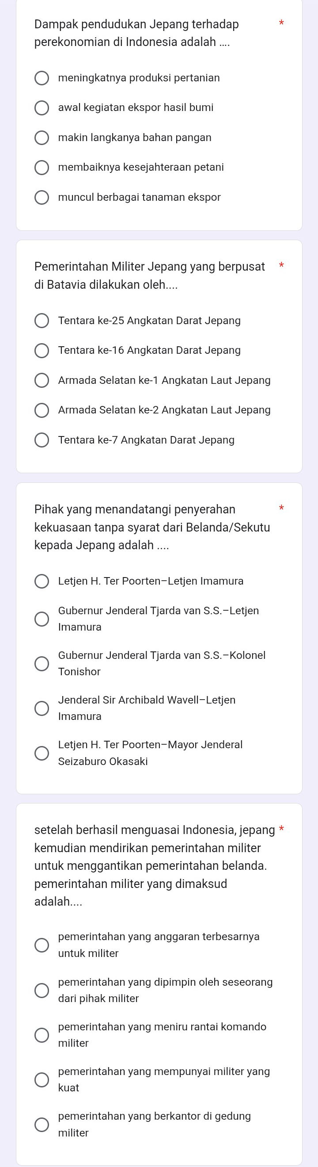Image resolution: width=318 pixels, height=1167 pixels.
Task: Select "Gubernur Jenderal Tjarda van S.S.-Letjen Imamura"
Action: [x=42, y=619]
